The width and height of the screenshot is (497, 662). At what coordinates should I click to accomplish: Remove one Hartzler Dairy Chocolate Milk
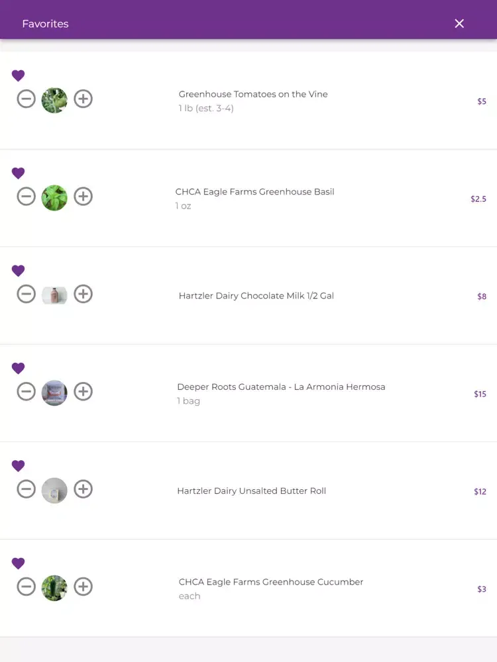(x=27, y=295)
